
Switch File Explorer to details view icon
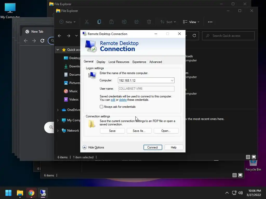(248, 157)
